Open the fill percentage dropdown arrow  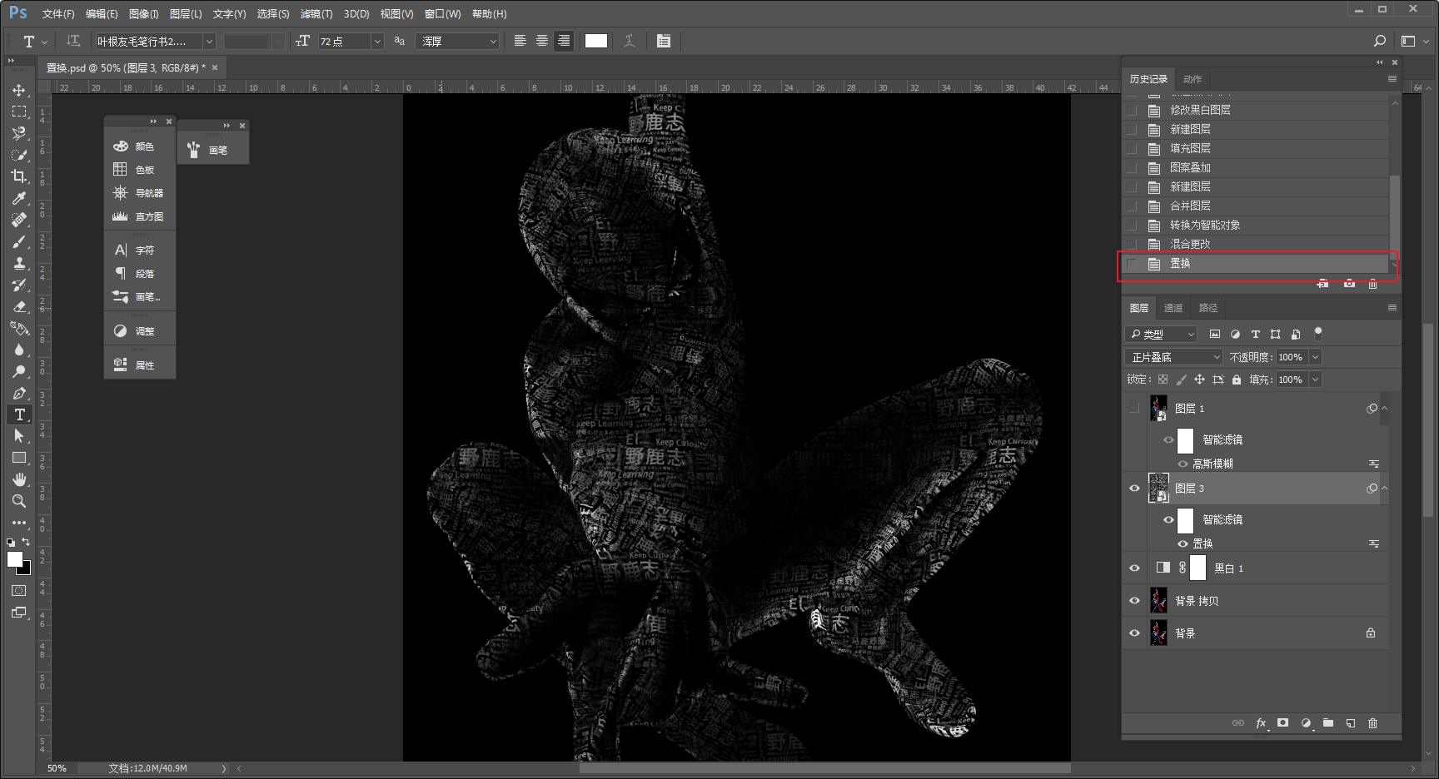click(1316, 380)
